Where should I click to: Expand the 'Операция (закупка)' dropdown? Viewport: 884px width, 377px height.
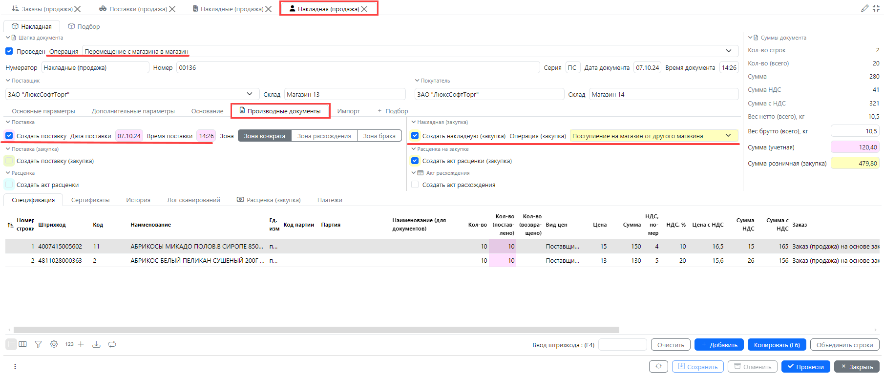pyautogui.click(x=728, y=136)
